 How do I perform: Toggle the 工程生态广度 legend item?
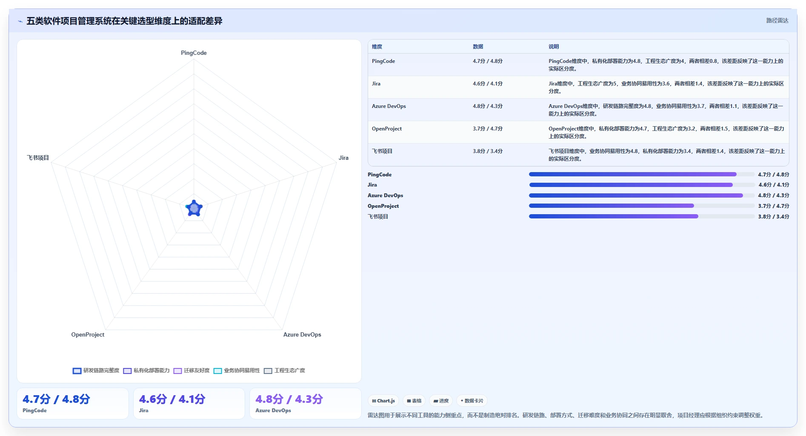point(284,371)
